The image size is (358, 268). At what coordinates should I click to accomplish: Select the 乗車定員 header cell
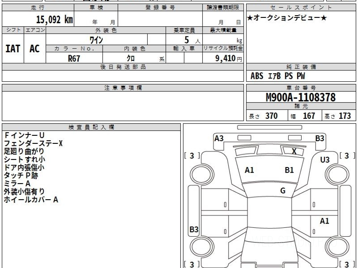point(184,30)
